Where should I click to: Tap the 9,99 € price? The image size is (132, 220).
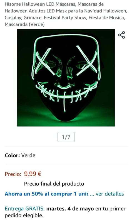[x=33, y=174]
